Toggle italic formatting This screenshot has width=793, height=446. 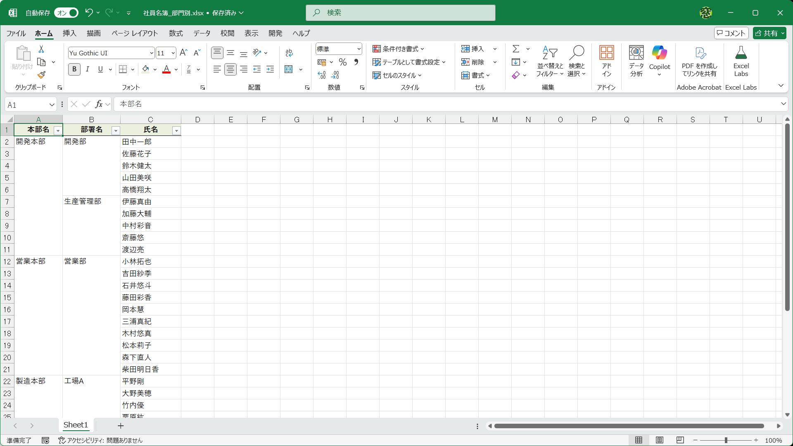coord(88,69)
